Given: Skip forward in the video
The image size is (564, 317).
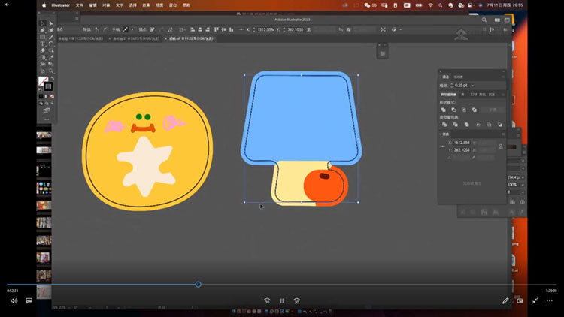Looking at the screenshot, I should [297, 300].
